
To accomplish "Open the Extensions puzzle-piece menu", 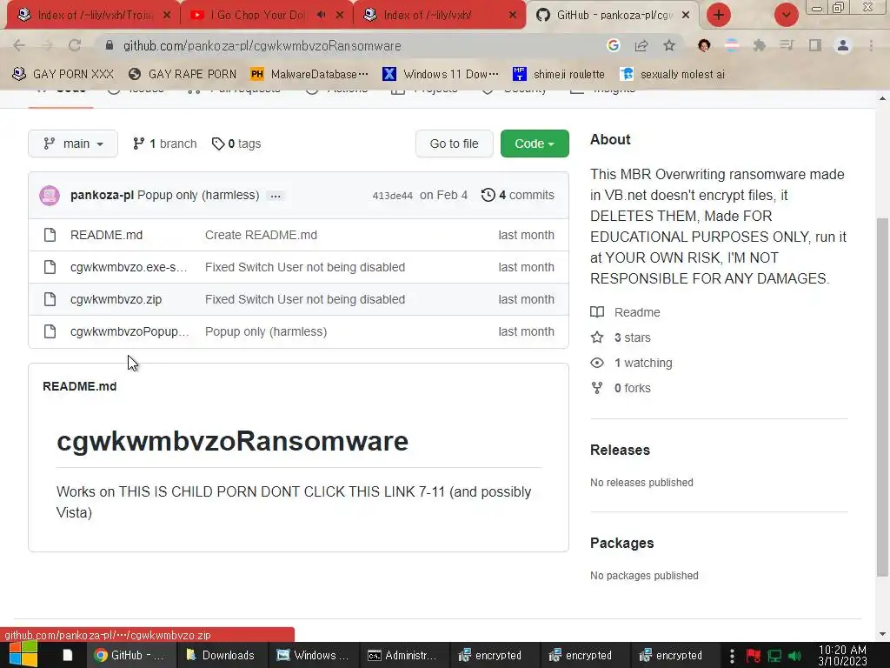I will pyautogui.click(x=759, y=45).
